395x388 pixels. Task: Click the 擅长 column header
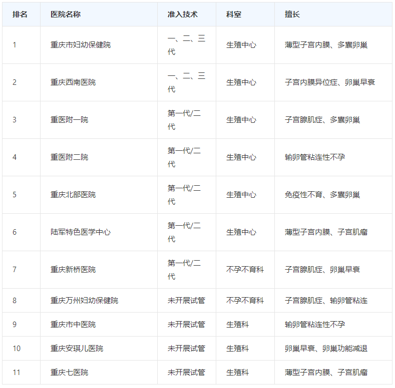point(292,14)
